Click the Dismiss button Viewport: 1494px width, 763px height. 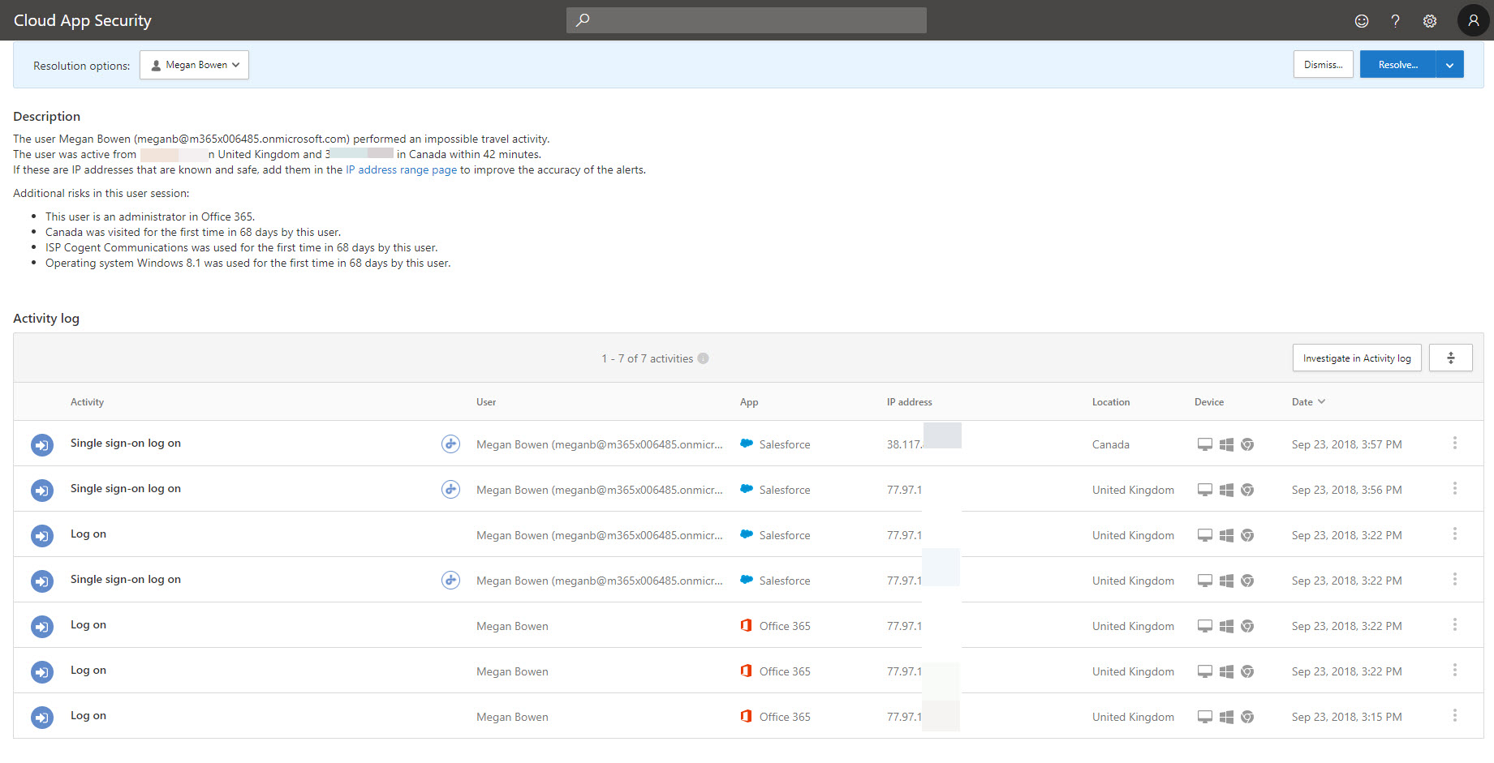(1323, 64)
